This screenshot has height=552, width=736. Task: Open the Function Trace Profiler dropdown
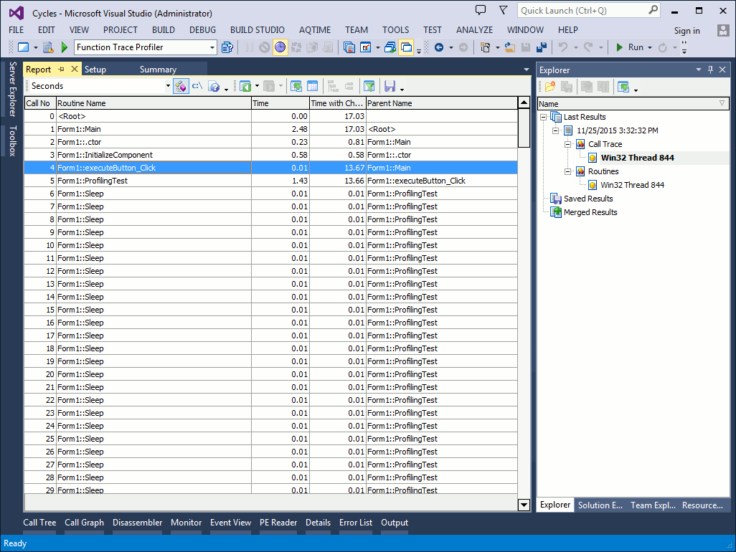pos(212,47)
